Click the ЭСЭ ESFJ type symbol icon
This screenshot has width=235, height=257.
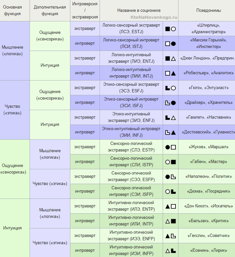point(171,88)
